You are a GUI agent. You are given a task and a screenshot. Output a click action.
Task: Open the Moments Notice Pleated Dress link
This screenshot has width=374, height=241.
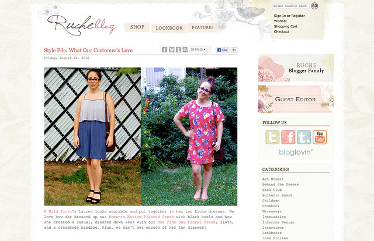[x=141, y=217]
